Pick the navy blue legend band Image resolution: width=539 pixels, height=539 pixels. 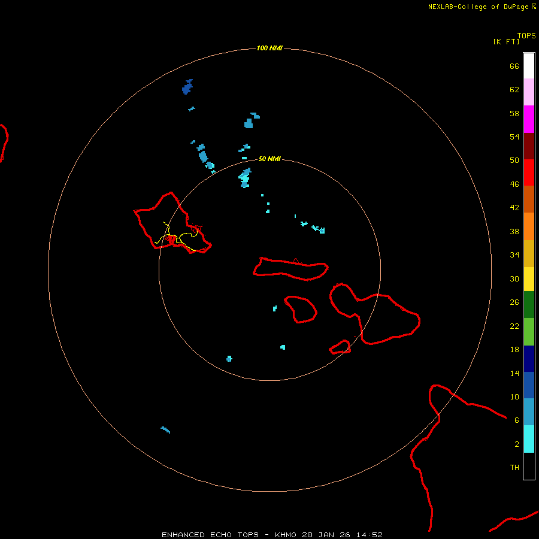529,359
